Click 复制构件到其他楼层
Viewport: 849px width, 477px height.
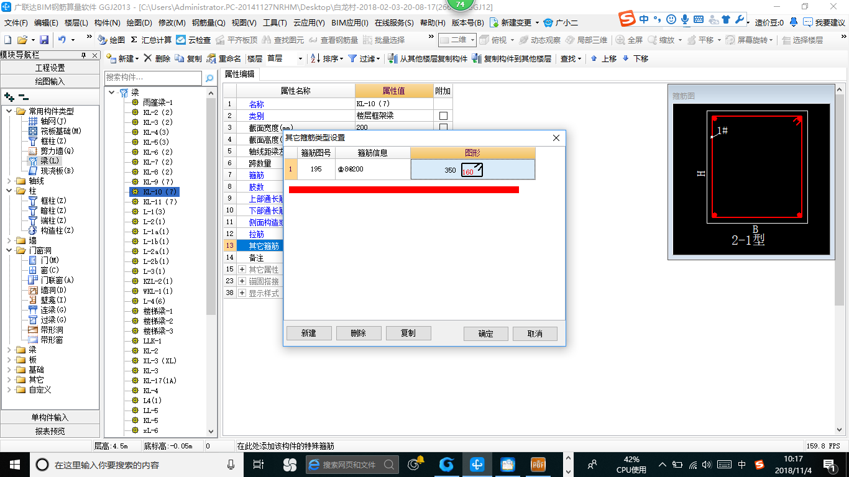click(x=512, y=58)
